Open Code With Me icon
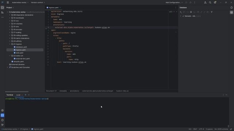This screenshot has width=234, height=131. pyautogui.click(x=205, y=3)
